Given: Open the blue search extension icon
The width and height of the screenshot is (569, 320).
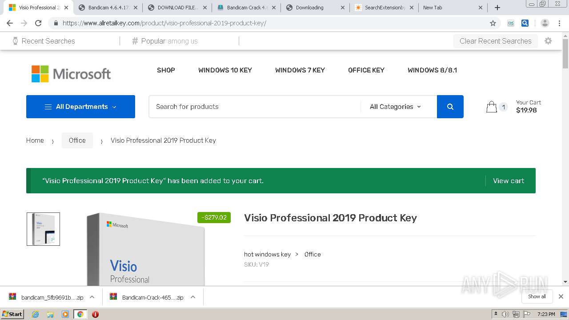Looking at the screenshot, I should click(x=525, y=23).
